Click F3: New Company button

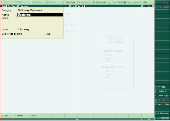(x=162, y=7)
